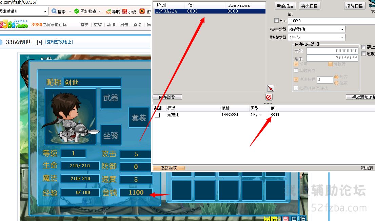This screenshot has width=375, height=221.
Task: Select the 套装 equipment slot
Action: [x=139, y=117]
